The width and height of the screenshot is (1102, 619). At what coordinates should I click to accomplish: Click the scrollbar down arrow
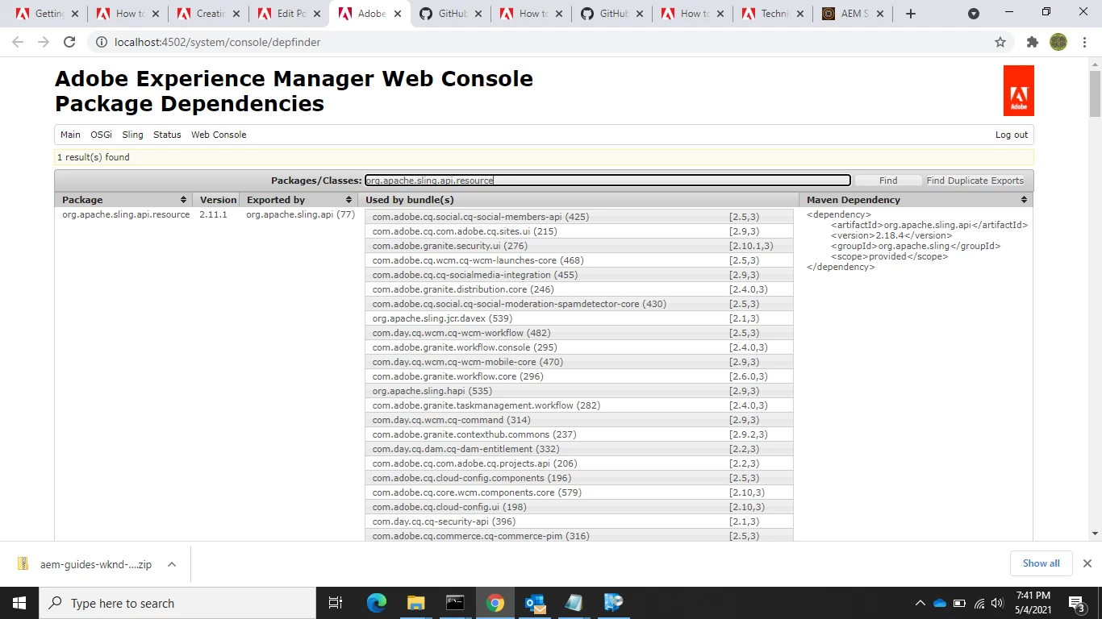click(1095, 534)
